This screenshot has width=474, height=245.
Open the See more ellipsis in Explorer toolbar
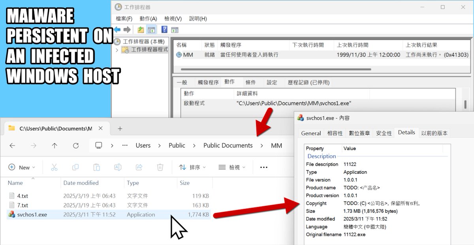point(264,167)
